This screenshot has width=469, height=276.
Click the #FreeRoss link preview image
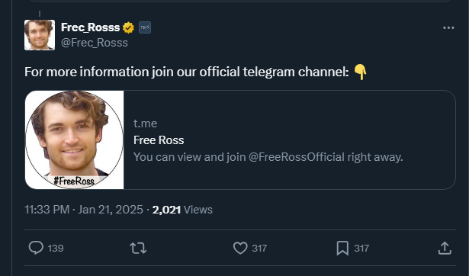pos(74,140)
